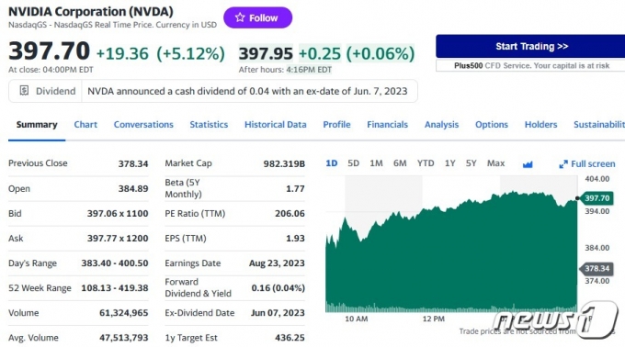Screen dimensions: 625x347
Task: Open the Conversations tab
Action: pos(143,125)
